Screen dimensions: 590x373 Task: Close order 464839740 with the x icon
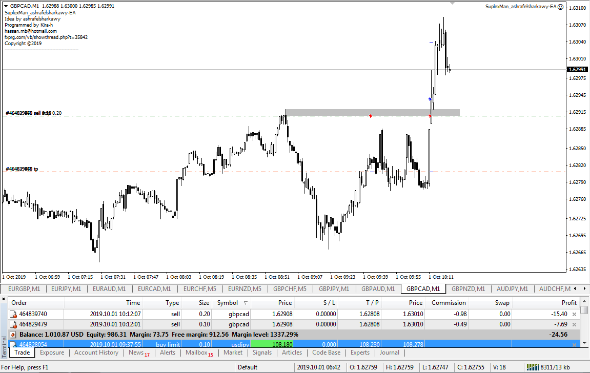coord(574,314)
